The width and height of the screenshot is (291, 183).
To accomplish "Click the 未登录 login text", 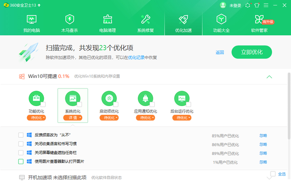I will (x=235, y=5).
